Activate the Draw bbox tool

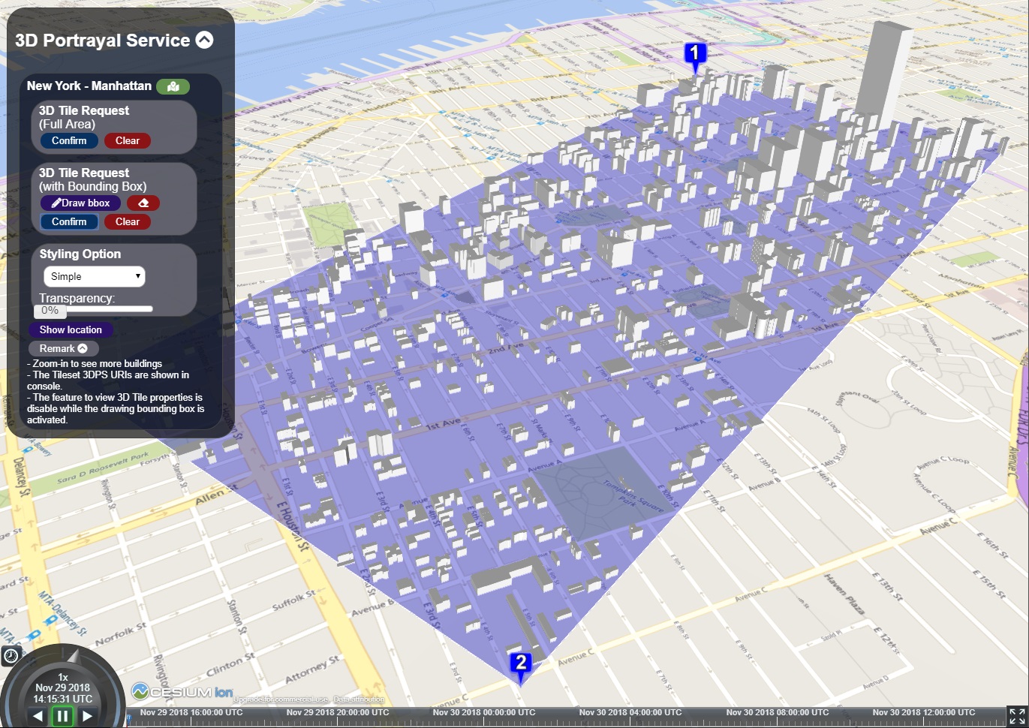(x=80, y=203)
